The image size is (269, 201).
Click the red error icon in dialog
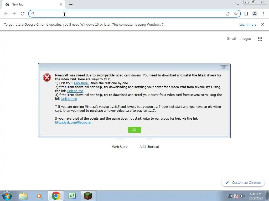tap(47, 77)
